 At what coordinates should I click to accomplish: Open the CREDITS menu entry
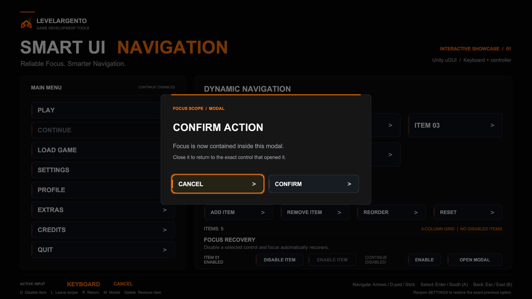tap(103, 230)
